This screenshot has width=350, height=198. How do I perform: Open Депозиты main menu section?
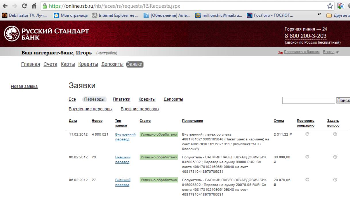(112, 64)
